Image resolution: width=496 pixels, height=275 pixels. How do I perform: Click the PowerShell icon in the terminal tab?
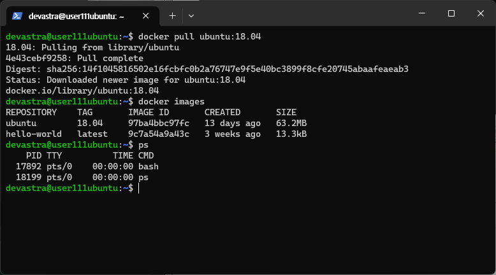[x=17, y=16]
